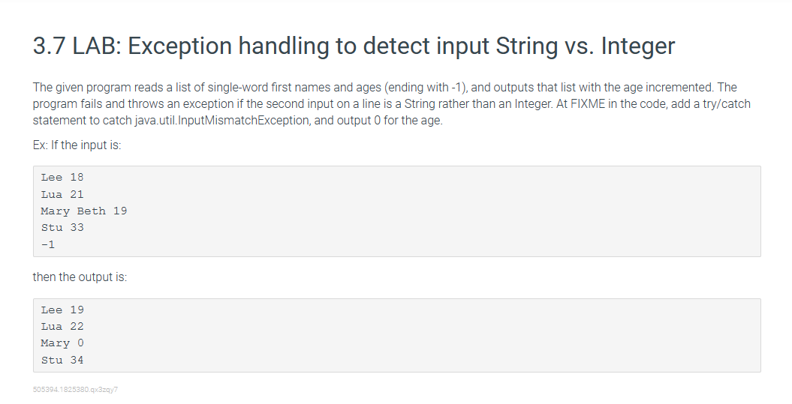Click "Lua 21" line in input box
This screenshot has height=404, width=792.
[62, 194]
